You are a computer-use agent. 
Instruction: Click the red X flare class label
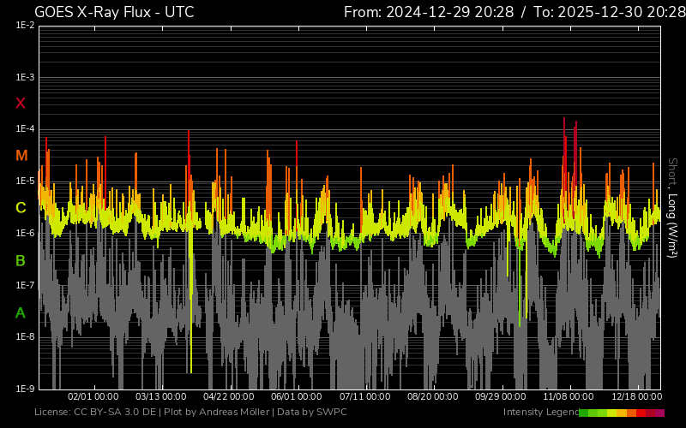click(21, 104)
